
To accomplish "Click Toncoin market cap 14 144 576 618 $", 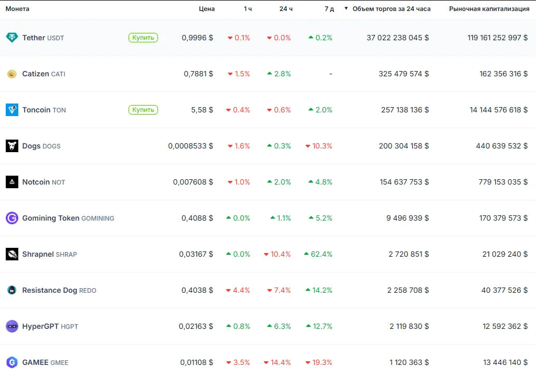I will click(499, 110).
